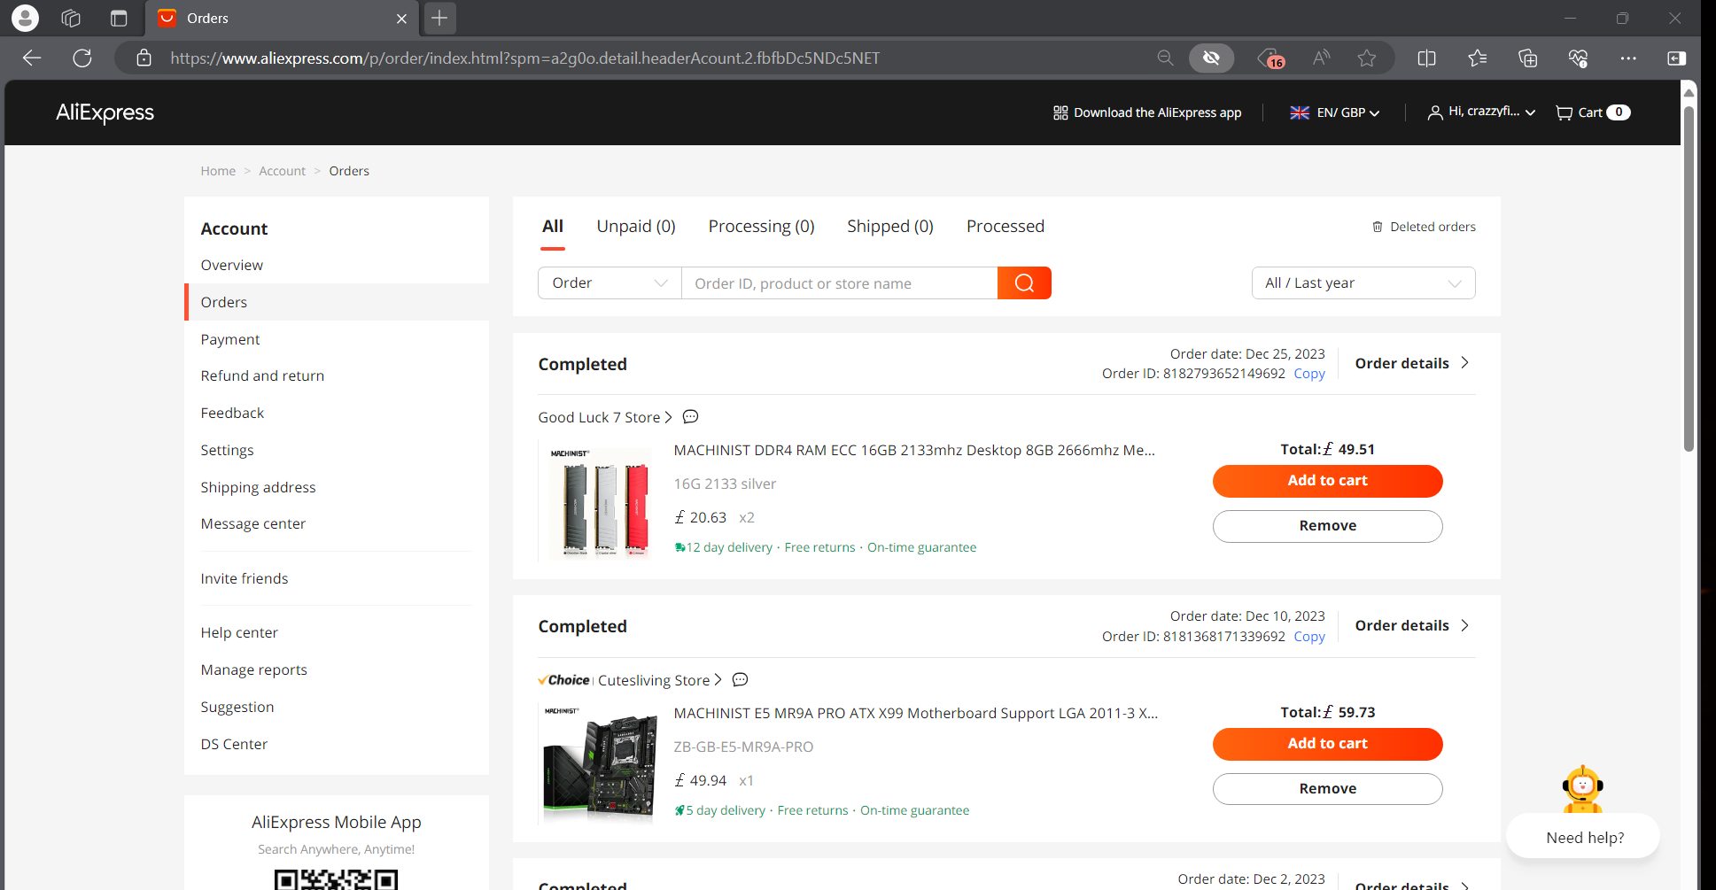Click the browser profile avatar icon

click(25, 18)
